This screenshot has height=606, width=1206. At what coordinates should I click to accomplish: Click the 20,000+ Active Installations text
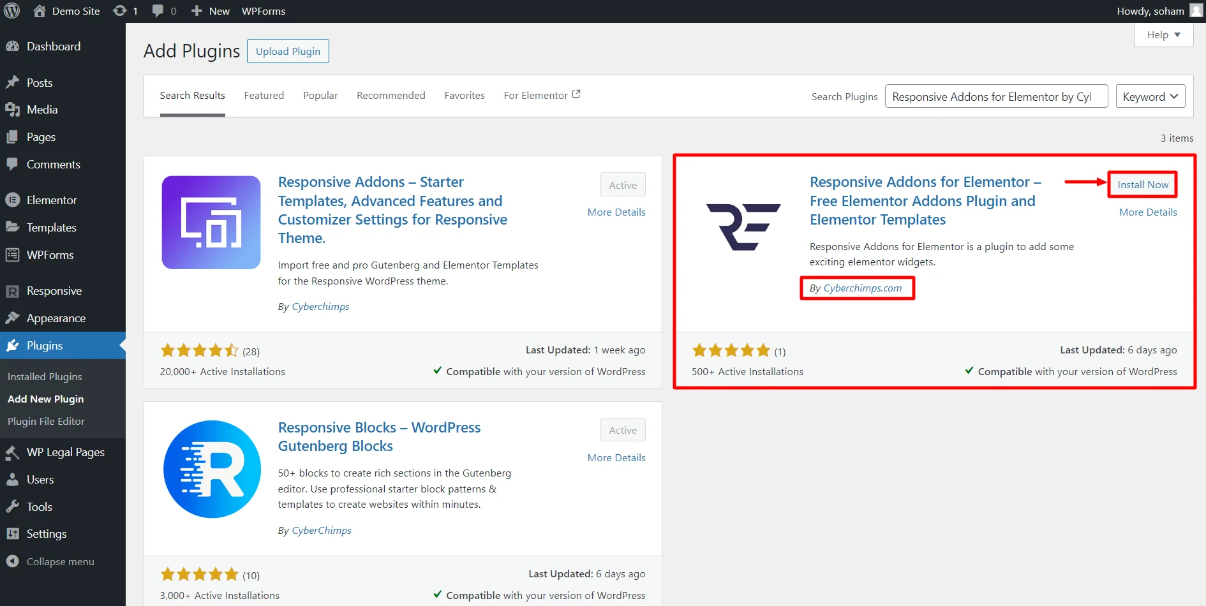(x=222, y=371)
